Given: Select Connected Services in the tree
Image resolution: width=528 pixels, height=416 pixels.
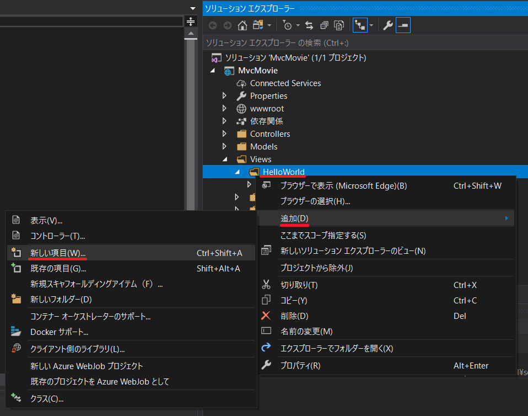Looking at the screenshot, I should point(285,83).
